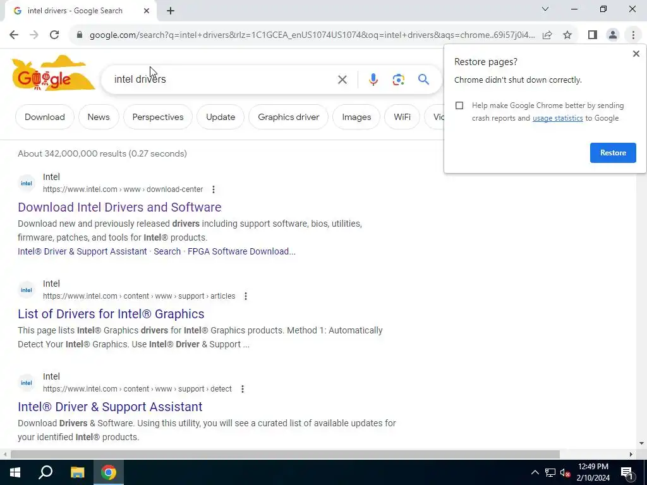
Task: Click the padlock site info icon
Action: pos(80,35)
